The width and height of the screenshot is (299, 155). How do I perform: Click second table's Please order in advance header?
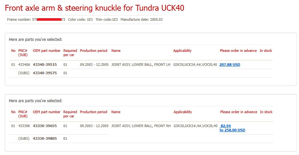point(239,112)
